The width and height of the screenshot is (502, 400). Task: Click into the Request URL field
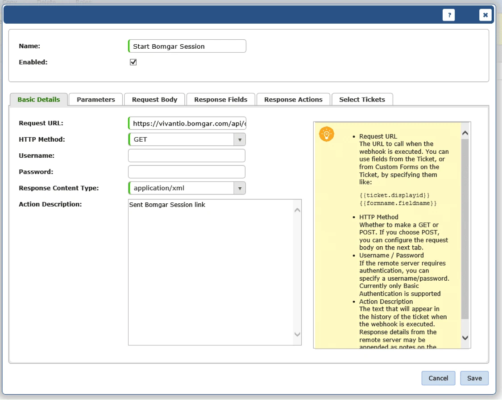(x=187, y=123)
